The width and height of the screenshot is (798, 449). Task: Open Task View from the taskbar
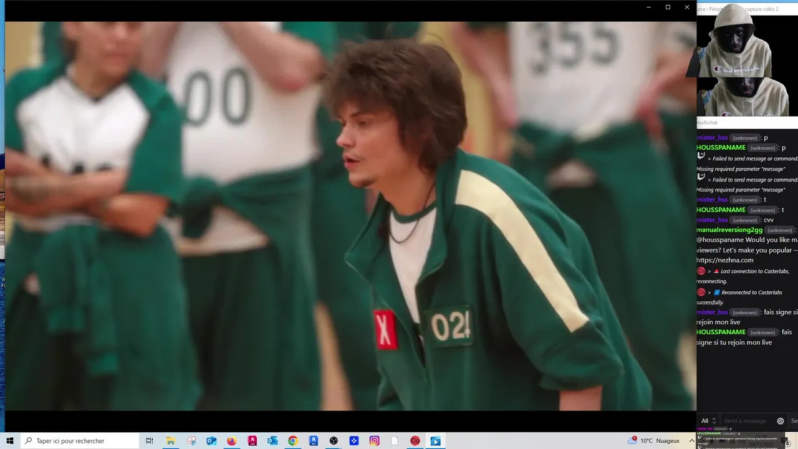pos(150,441)
